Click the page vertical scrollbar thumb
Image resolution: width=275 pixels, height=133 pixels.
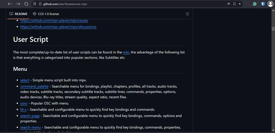tap(273, 29)
